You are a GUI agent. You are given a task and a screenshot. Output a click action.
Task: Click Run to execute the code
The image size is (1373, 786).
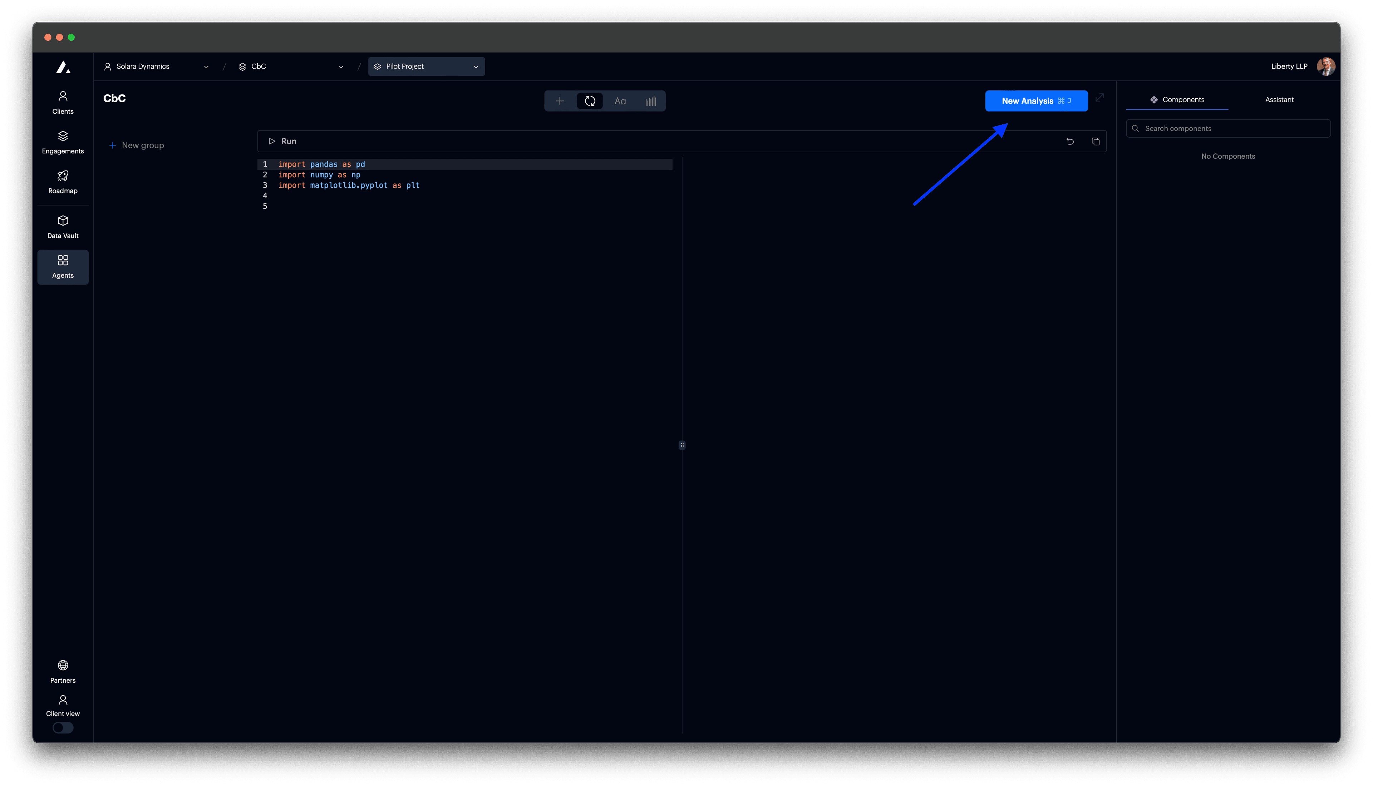click(282, 141)
